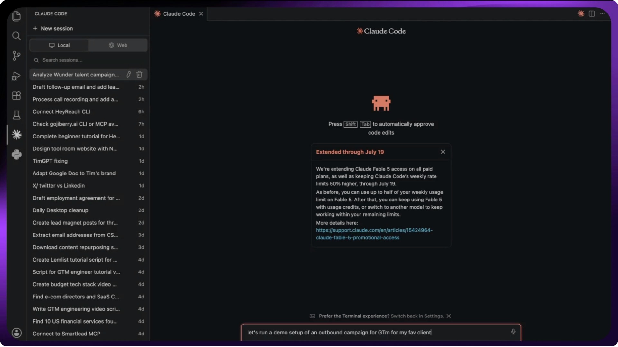Open session Find 10 US financial services
The height and width of the screenshot is (347, 618).
point(89,321)
